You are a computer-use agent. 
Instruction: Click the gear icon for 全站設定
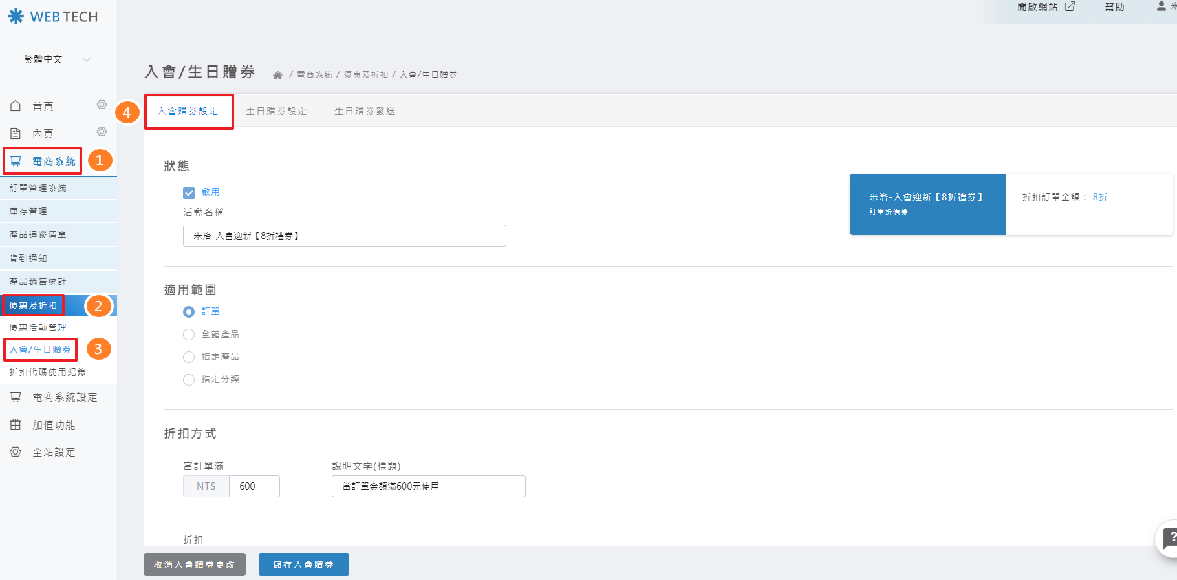pos(16,452)
